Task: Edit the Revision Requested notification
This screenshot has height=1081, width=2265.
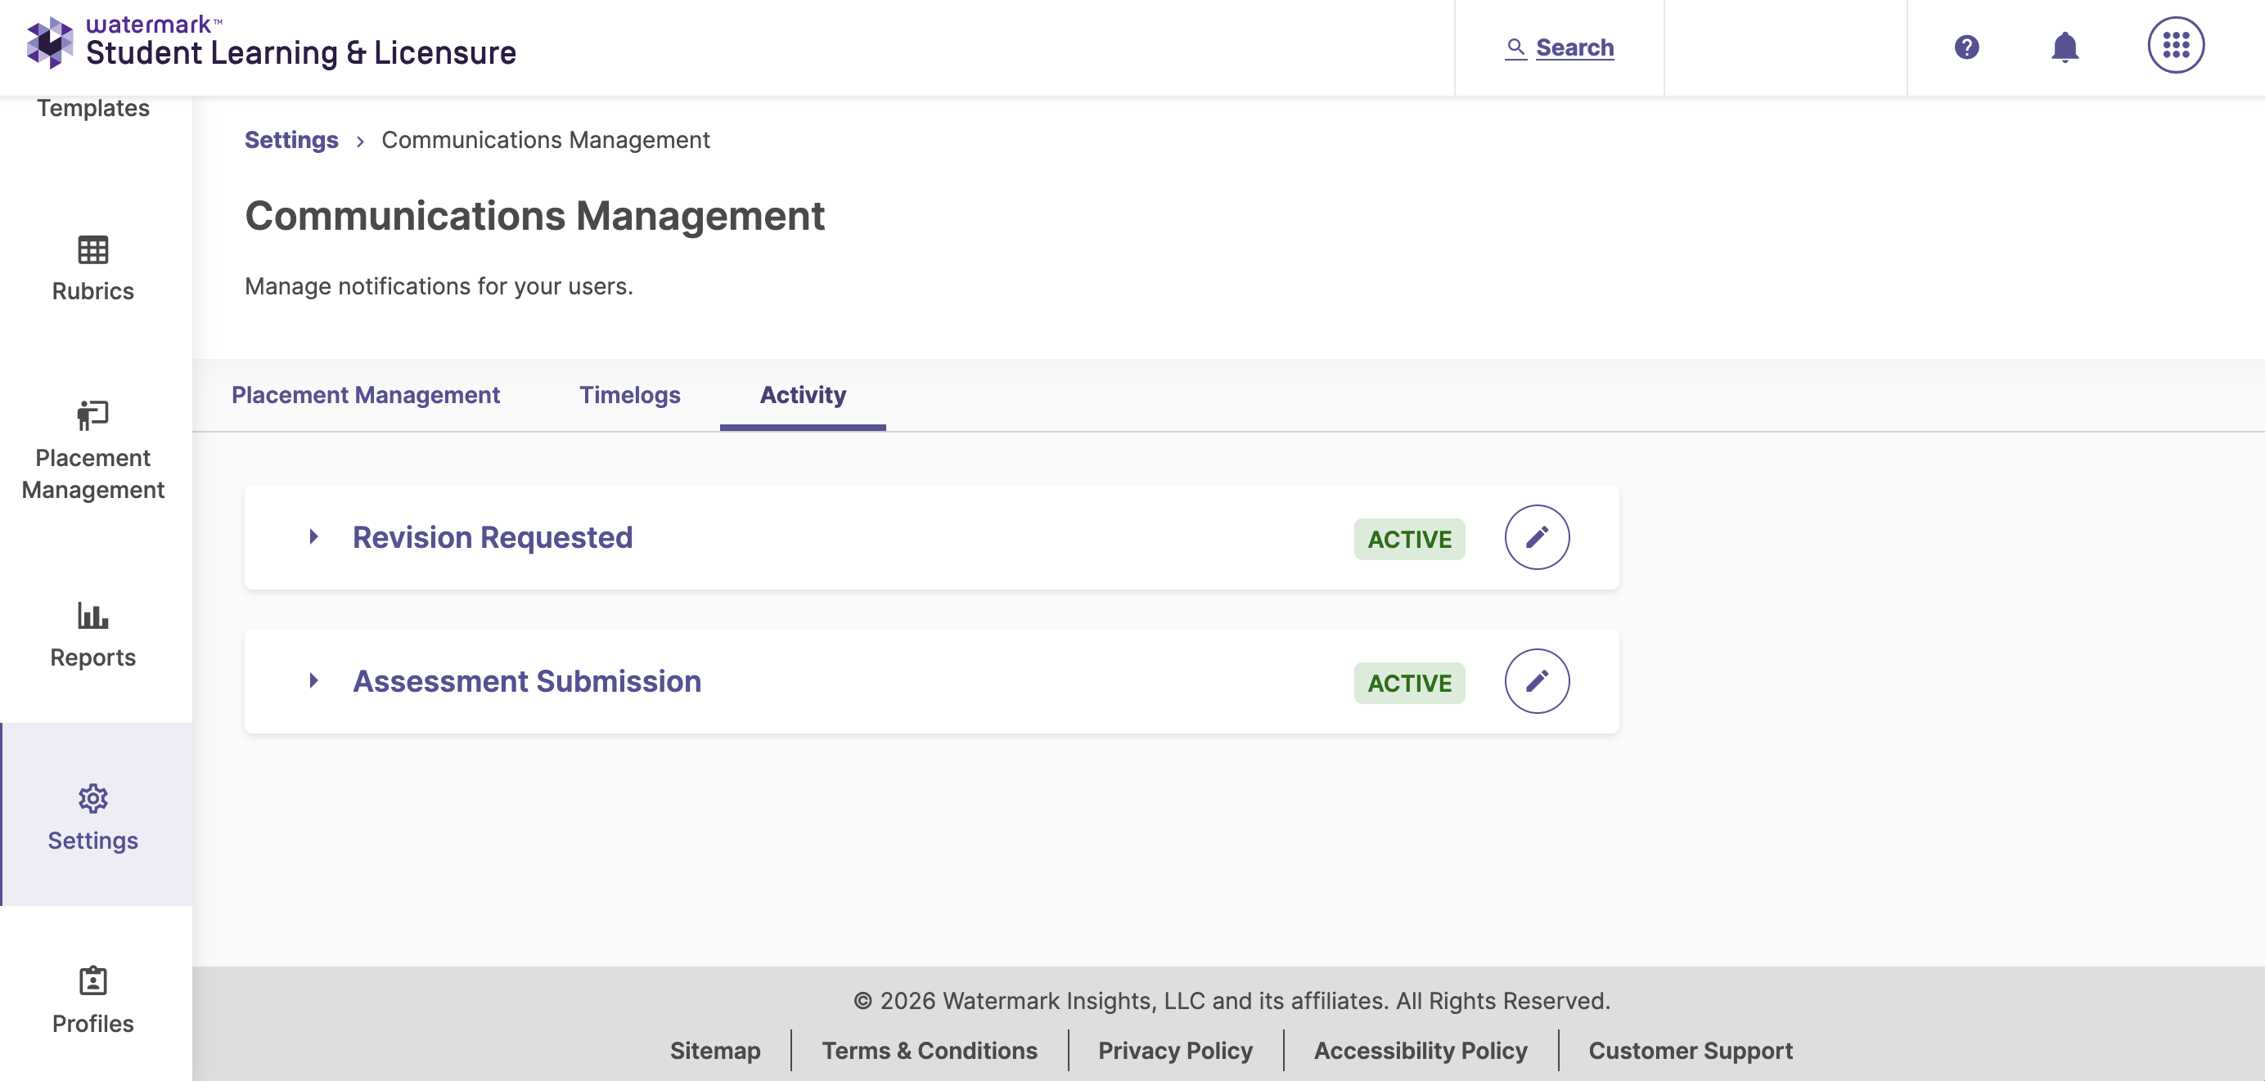Action: coord(1536,537)
